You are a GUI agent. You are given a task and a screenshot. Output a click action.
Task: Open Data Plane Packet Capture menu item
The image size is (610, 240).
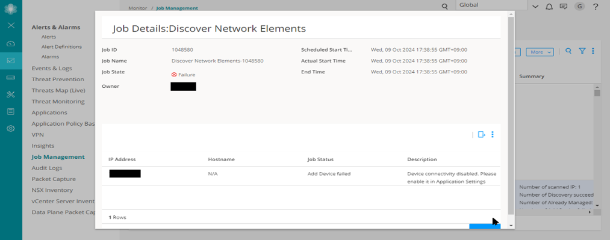(63, 212)
